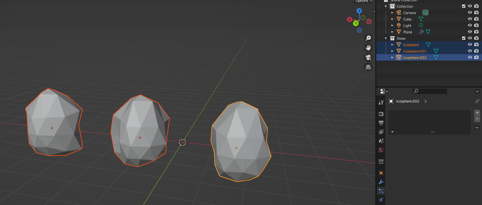482x205 pixels.
Task: Click the particle list resize grip
Action: point(433,132)
